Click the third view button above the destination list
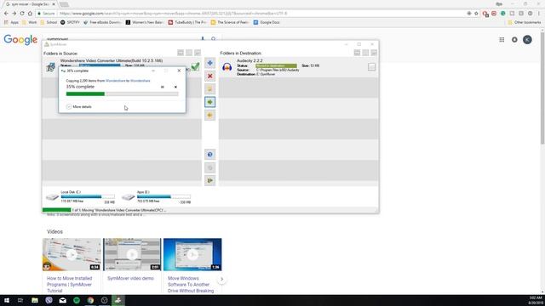Screen dimensions: 545x306 [374, 53]
